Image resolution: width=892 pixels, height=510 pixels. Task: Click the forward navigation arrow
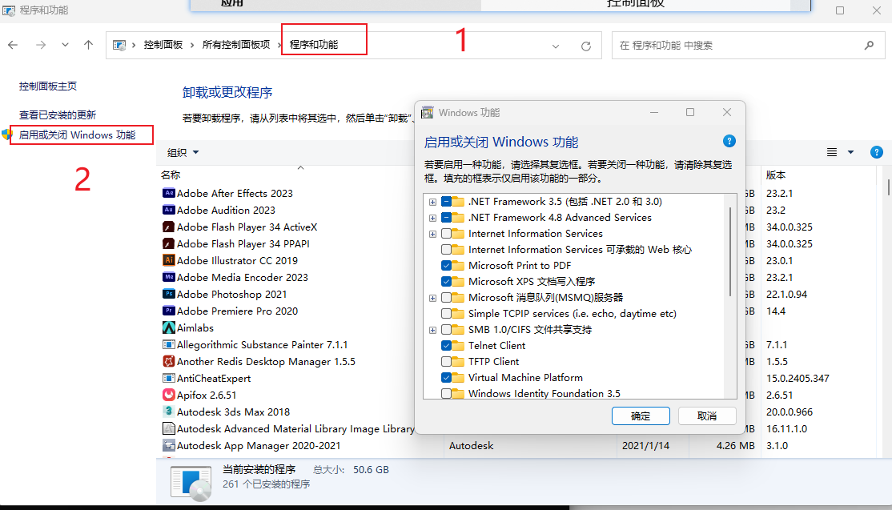(40, 45)
